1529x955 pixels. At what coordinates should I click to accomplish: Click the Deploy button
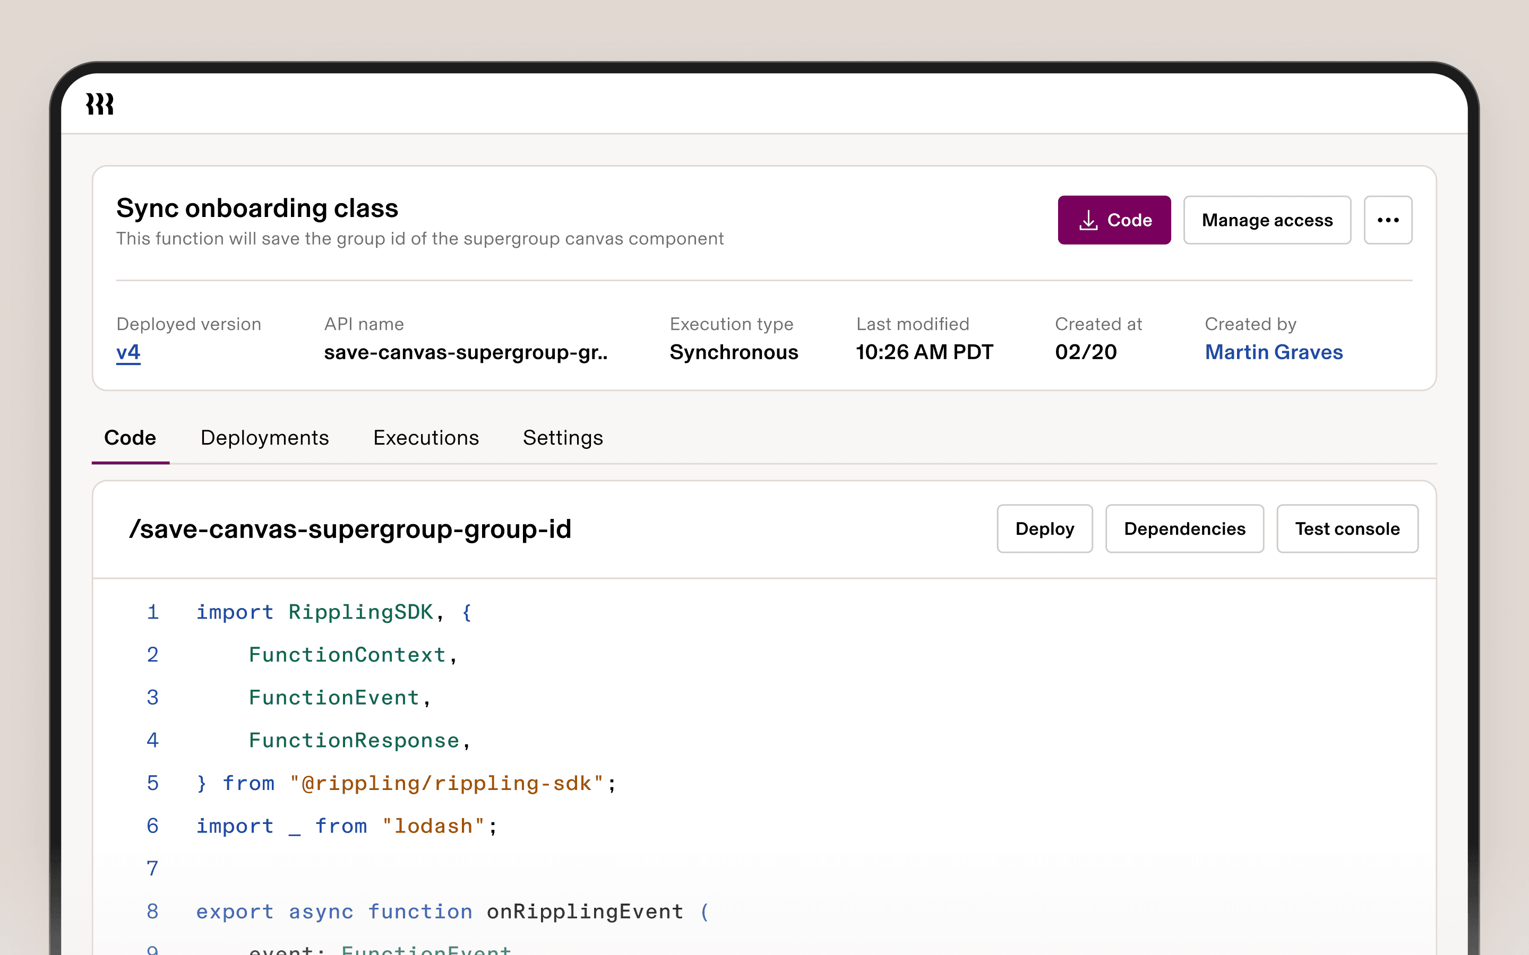1044,528
